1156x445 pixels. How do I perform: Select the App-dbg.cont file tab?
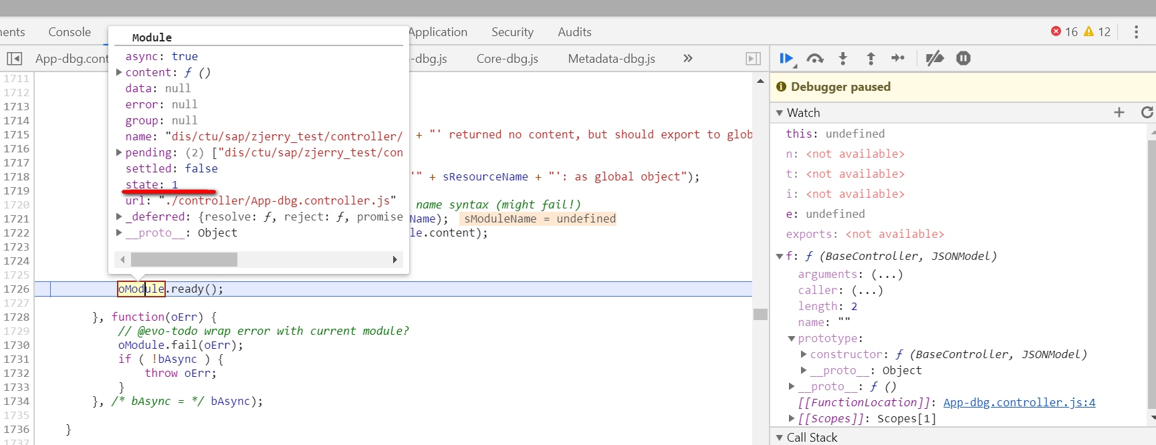point(71,59)
